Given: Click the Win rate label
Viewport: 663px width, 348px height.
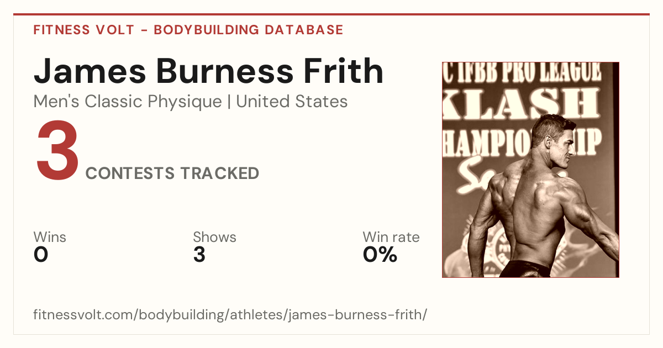Looking at the screenshot, I should tap(391, 238).
